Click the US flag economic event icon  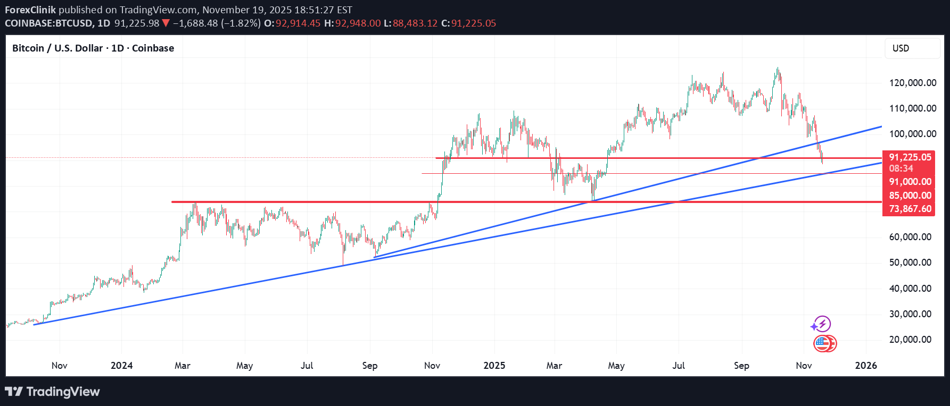tap(824, 344)
